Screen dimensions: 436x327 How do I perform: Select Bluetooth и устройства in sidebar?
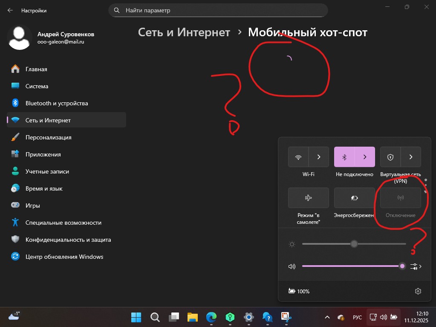[x=56, y=103]
